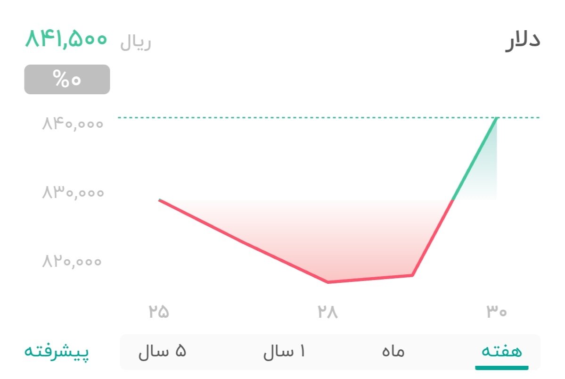This screenshot has height=379, width=565.
Task: Click the lowest point of the chart
Action: 328,282
